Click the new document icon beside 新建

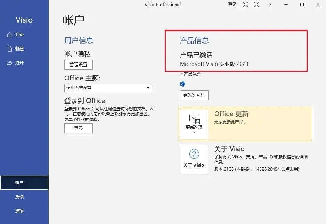(10, 49)
